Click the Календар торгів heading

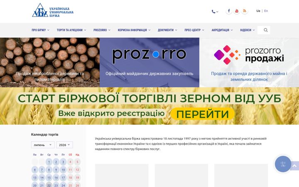44,135
